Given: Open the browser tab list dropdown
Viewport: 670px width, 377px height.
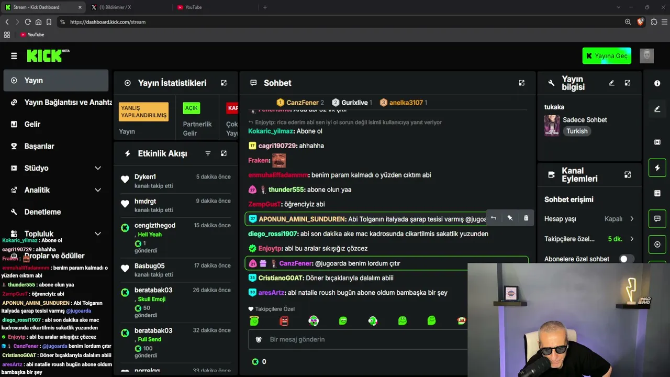Looking at the screenshot, I should pos(619,7).
